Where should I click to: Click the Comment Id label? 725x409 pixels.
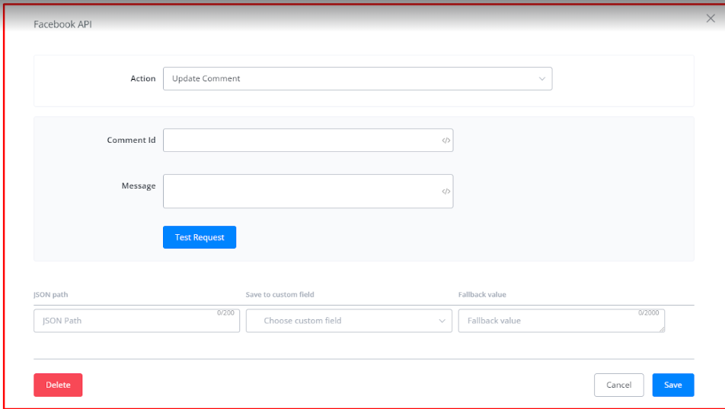point(131,141)
